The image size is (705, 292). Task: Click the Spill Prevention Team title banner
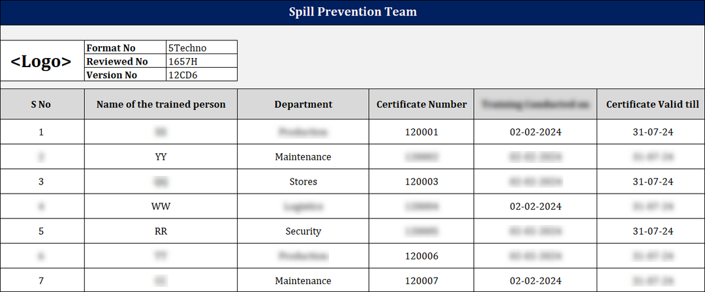352,12
